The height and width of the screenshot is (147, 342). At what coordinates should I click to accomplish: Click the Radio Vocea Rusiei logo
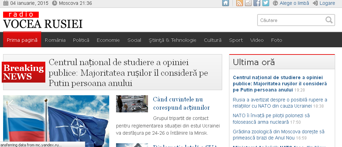[x=43, y=21]
